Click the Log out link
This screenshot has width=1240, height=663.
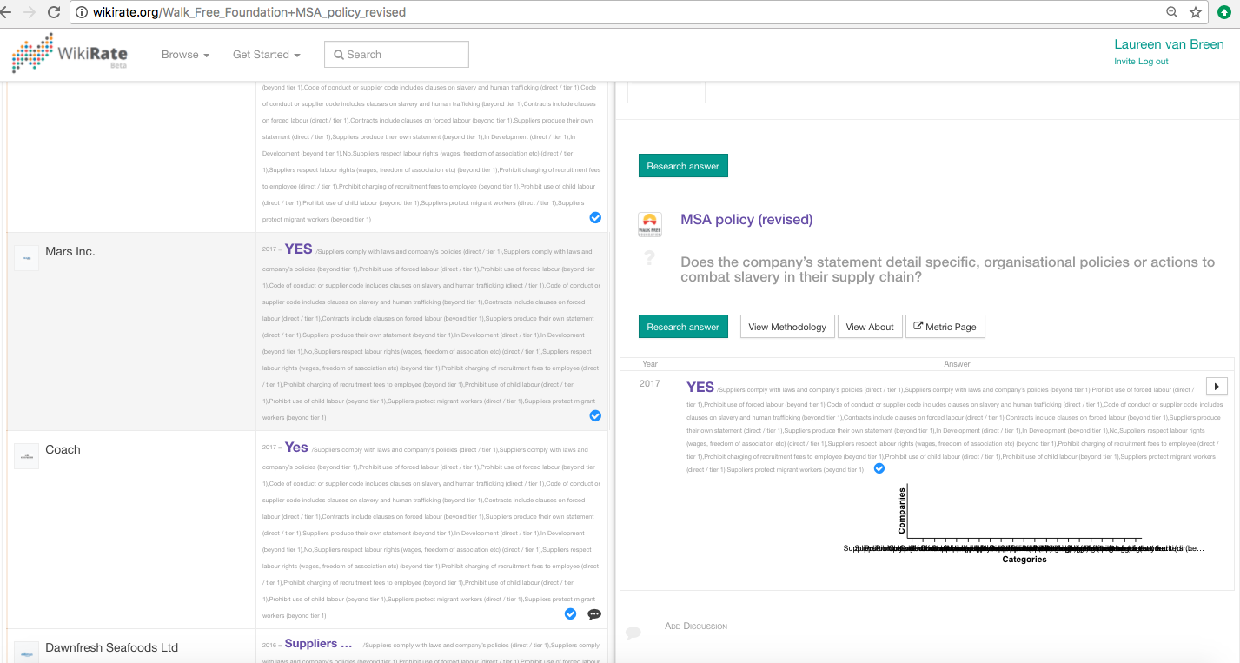1153,62
